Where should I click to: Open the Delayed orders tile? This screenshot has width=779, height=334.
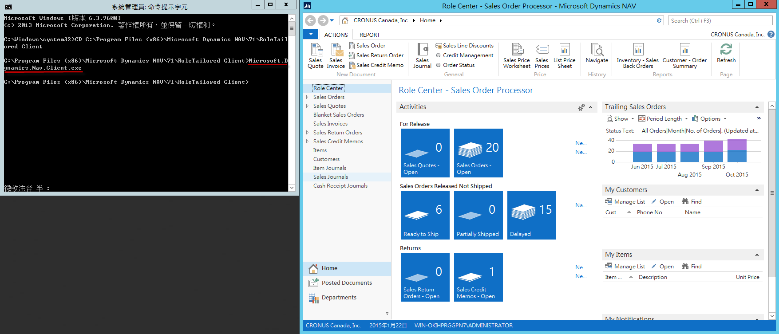532,215
